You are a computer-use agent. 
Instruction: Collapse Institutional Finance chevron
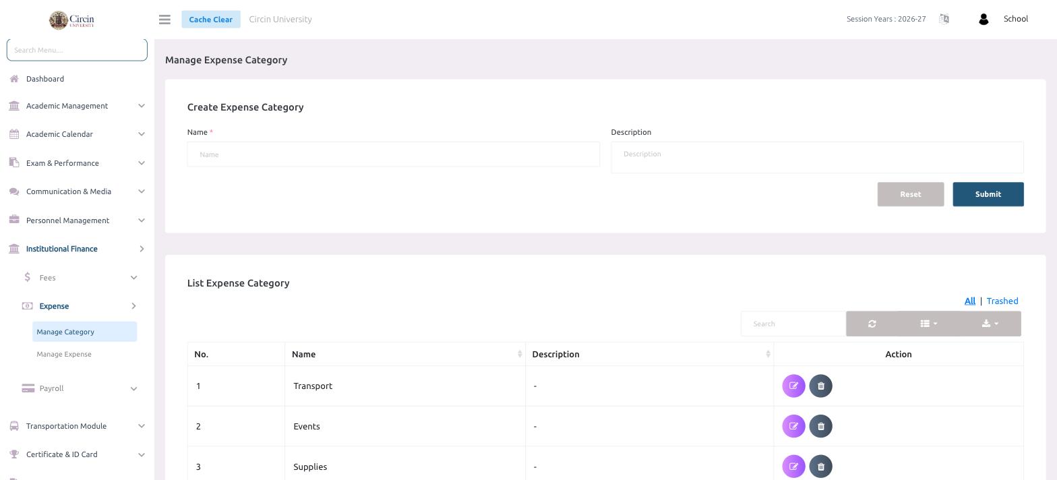point(142,249)
